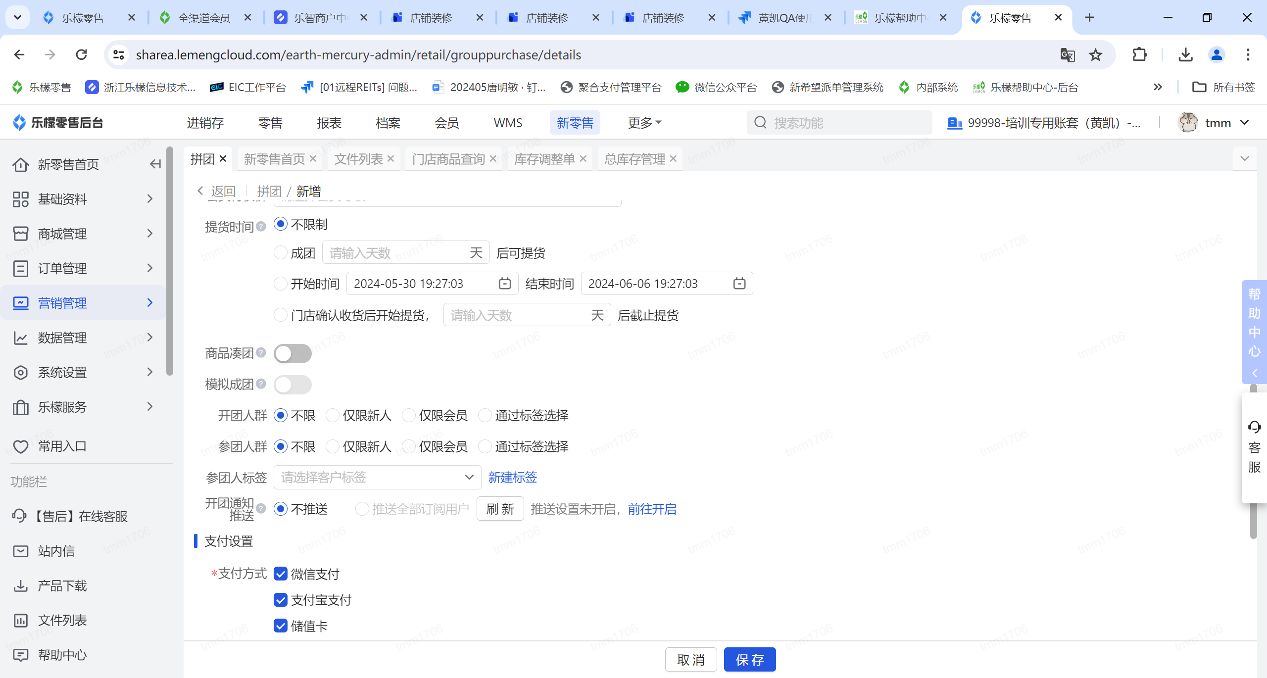The height and width of the screenshot is (678, 1267).
Task: Click the 系统设置 gear icon
Action: point(20,372)
